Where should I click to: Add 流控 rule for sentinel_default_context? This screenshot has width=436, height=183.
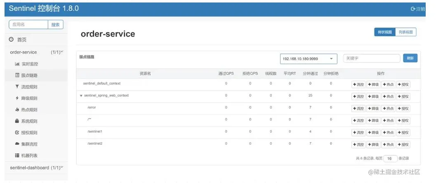point(358,84)
